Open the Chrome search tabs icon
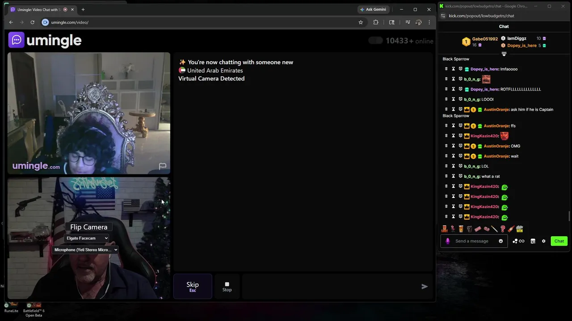Viewport: 572px width, 321px height. 392,22
